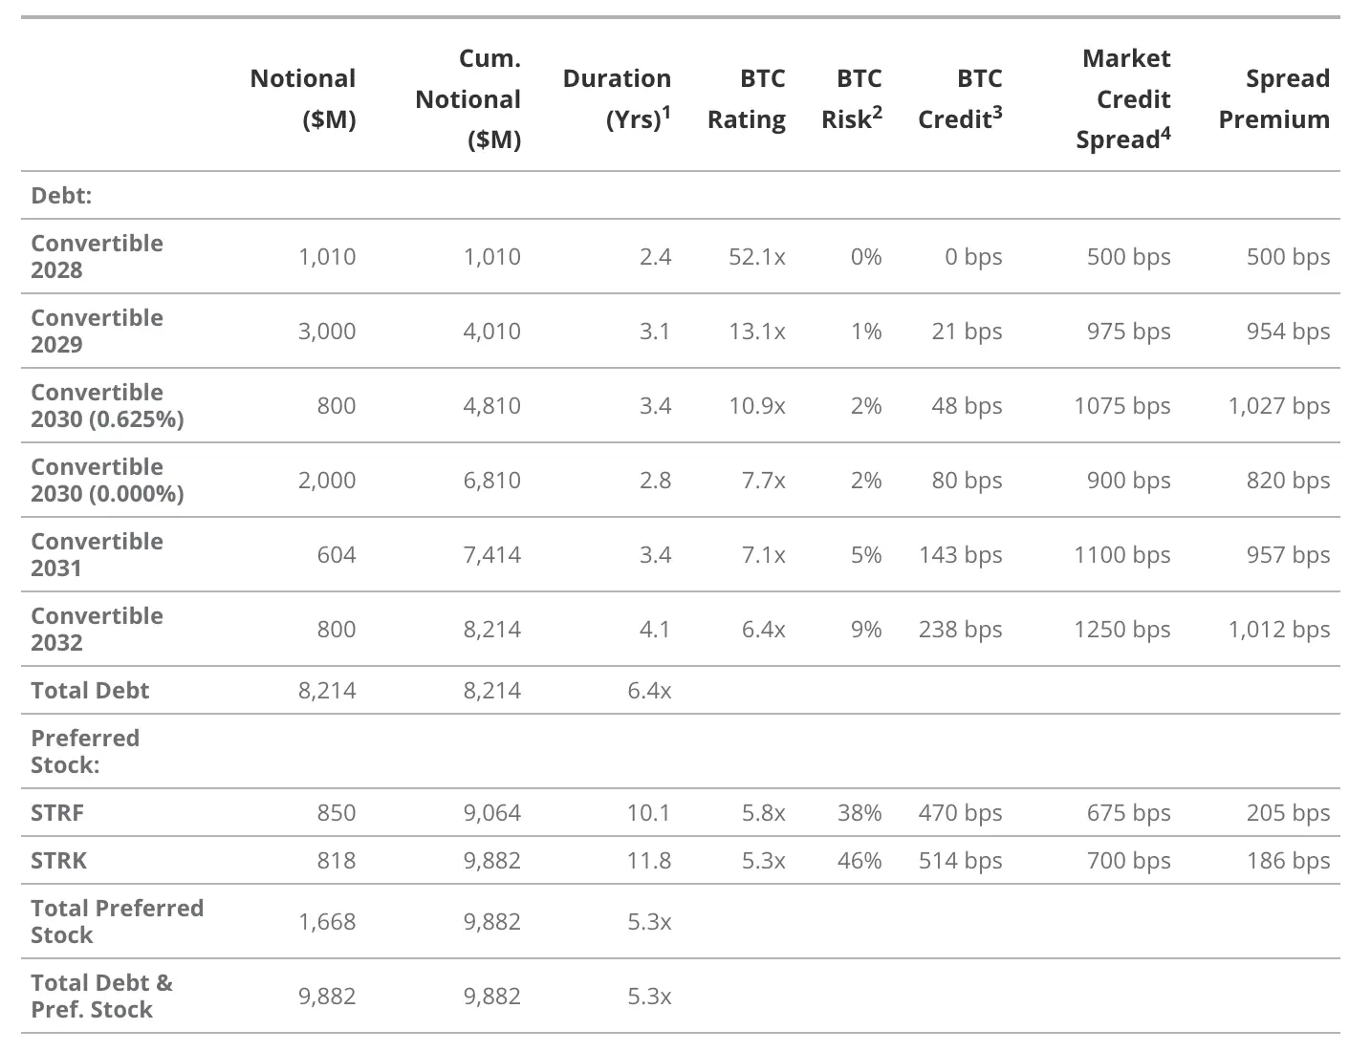Select the Total Debt & Pref. Stock label
Viewport: 1371px width, 1051px height.
pos(101,996)
